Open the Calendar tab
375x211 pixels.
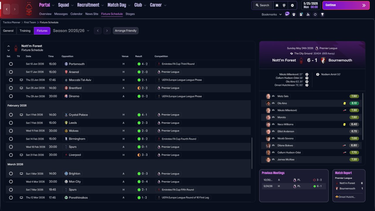[76, 14]
